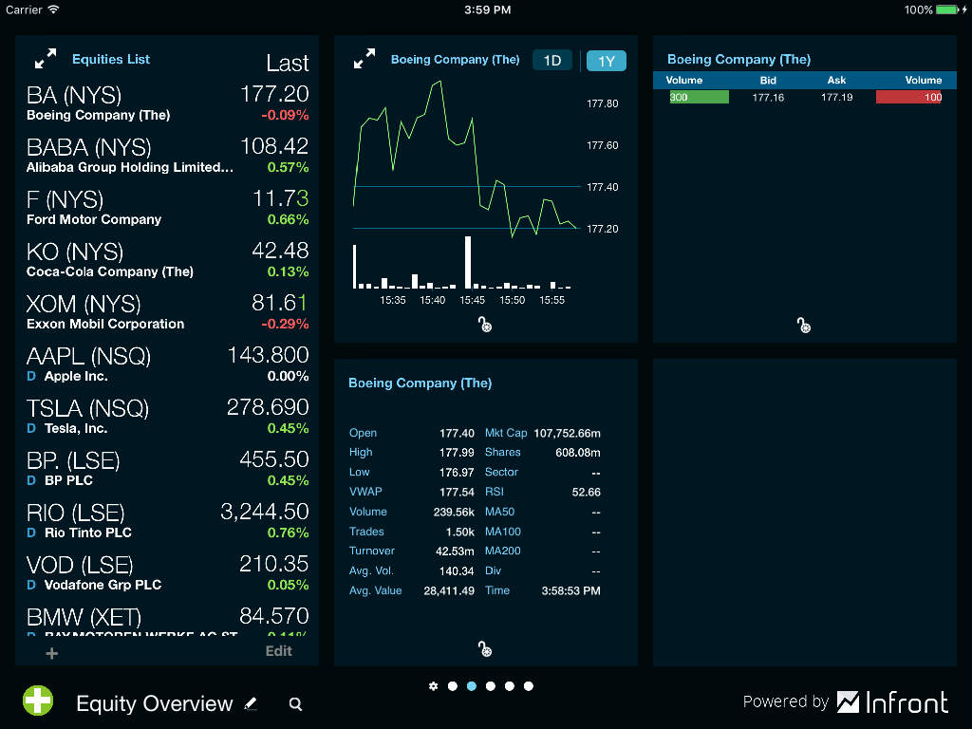Expand the Equities List panel
The height and width of the screenshot is (729, 972).
point(46,59)
